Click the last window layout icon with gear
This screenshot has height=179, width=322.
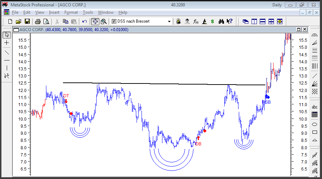(280, 21)
